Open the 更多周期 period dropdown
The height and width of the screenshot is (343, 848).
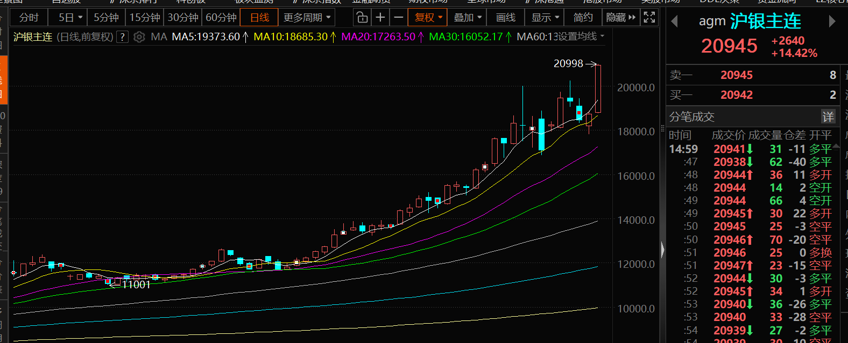307,18
